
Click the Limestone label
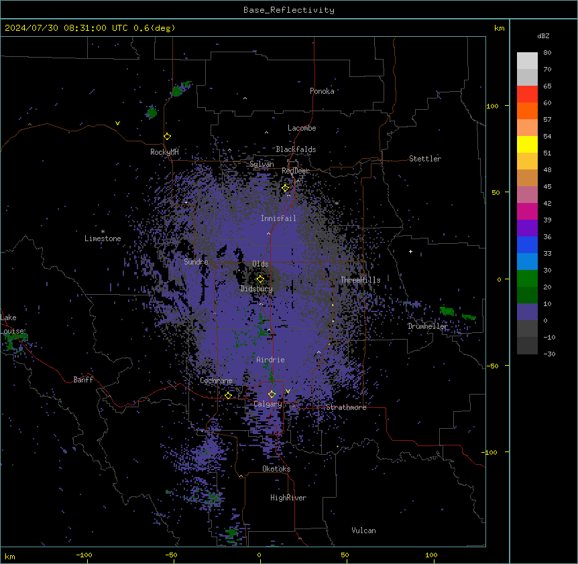[103, 238]
